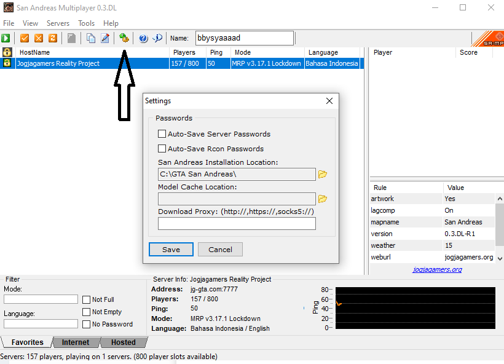Click the Cancel button in Settings
Viewport: 504px width, 364px height.
[x=220, y=250]
